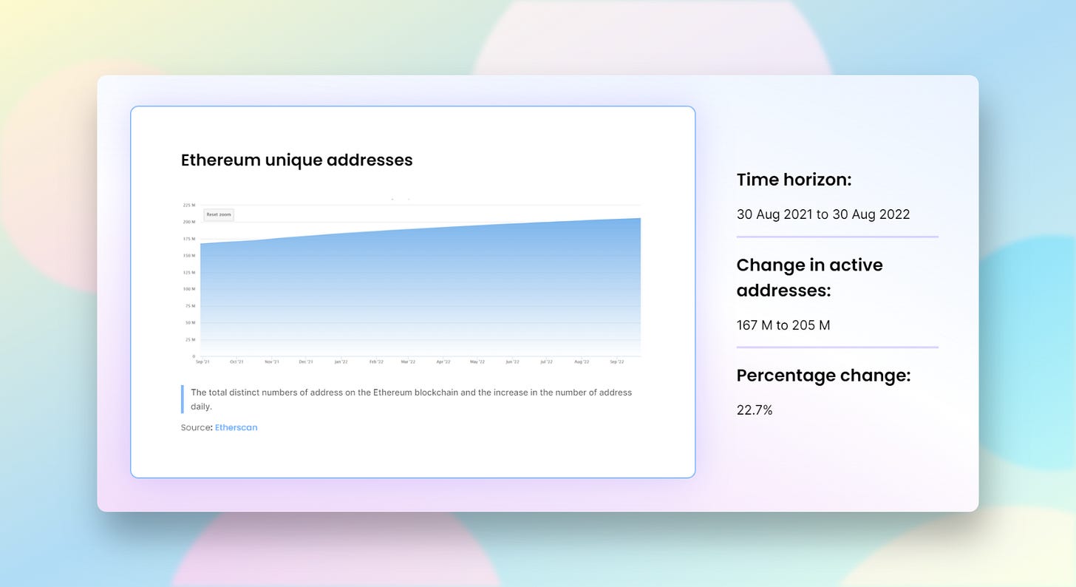Viewport: 1076px width, 587px height.
Task: Select the Percentage change heading
Action: (x=823, y=376)
